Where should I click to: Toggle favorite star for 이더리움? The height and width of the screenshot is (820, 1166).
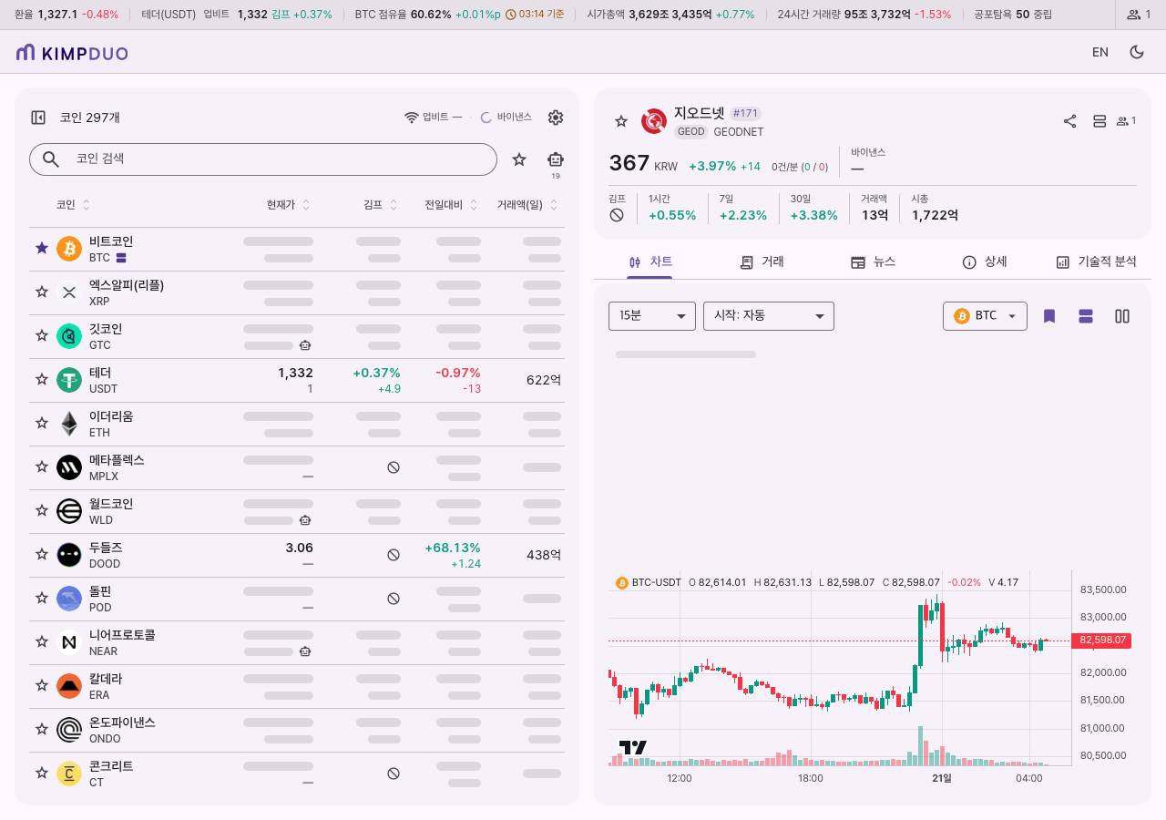click(41, 423)
